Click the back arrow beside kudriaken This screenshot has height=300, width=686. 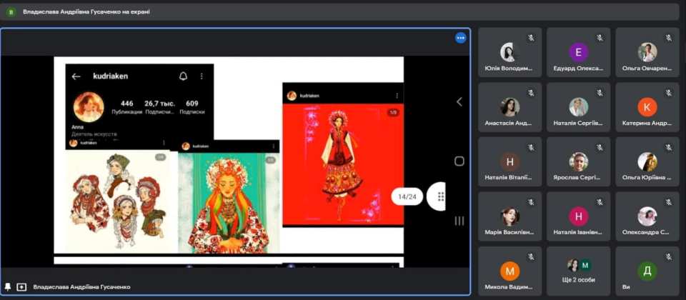click(x=76, y=76)
